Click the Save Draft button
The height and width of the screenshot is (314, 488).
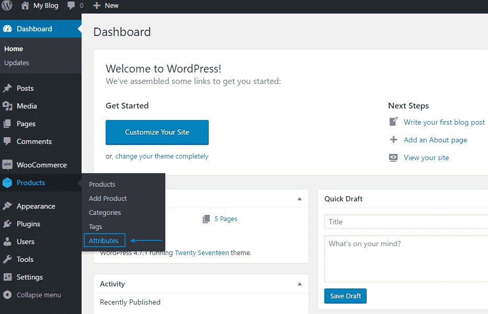coord(345,296)
